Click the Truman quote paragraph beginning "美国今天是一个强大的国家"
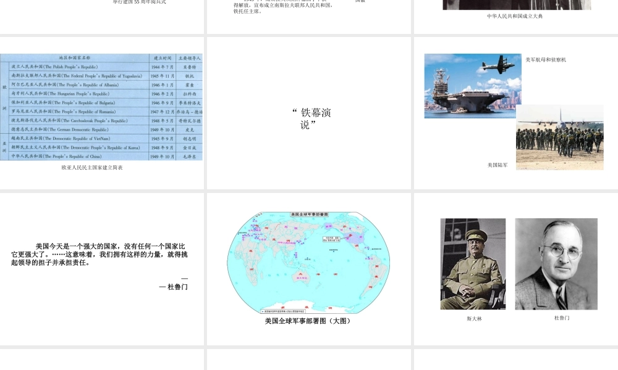 click(99, 255)
